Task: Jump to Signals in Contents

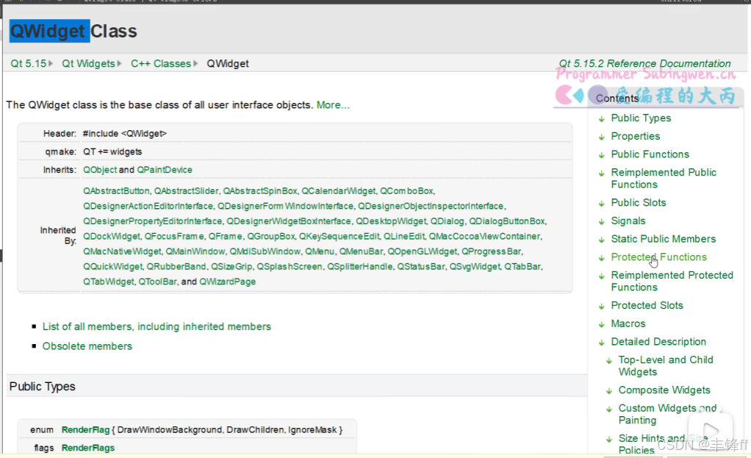Action: 628,221
